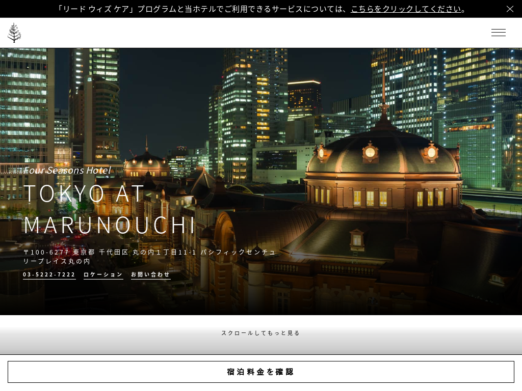Open the hamburger navigation menu

(499, 33)
